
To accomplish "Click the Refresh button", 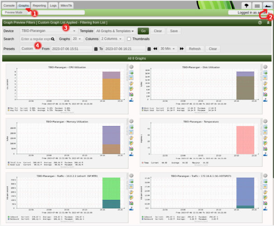I will [195, 49].
